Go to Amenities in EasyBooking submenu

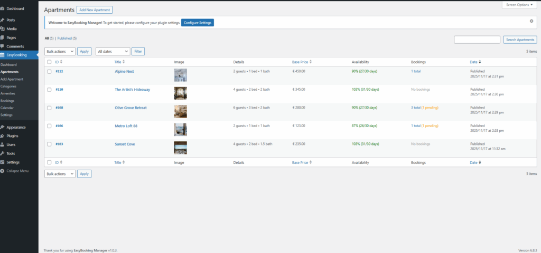pyautogui.click(x=8, y=93)
